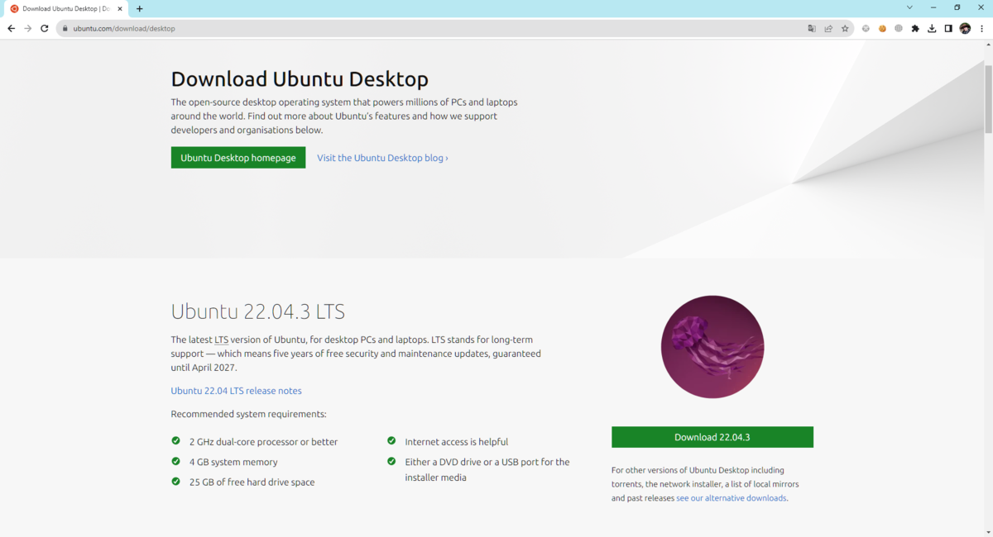The width and height of the screenshot is (993, 537).
Task: Share this page from the address bar
Action: [x=828, y=28]
